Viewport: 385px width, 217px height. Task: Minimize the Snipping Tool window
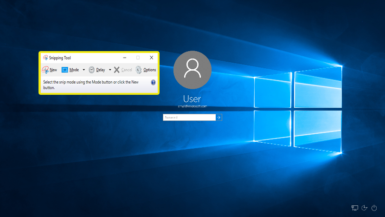click(x=125, y=58)
